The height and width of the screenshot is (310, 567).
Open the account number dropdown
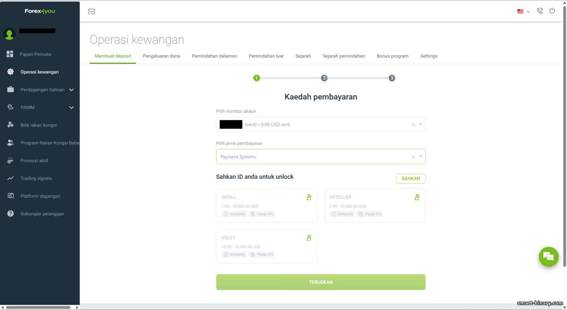pyautogui.click(x=420, y=124)
